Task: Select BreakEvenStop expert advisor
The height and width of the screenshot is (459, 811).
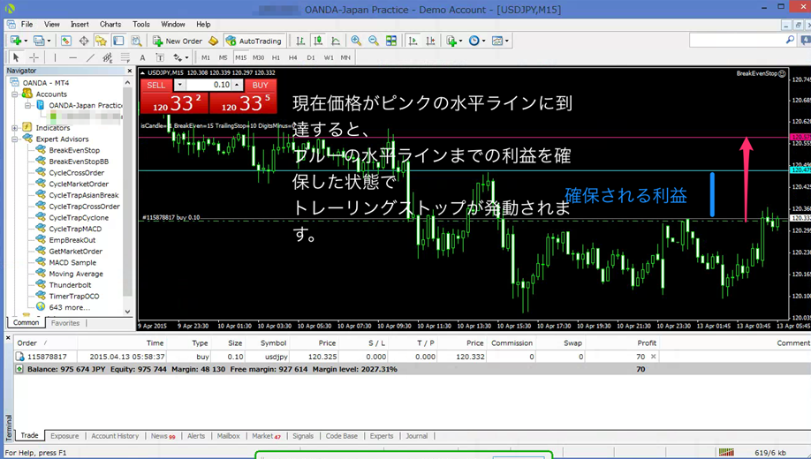Action: pyautogui.click(x=74, y=150)
